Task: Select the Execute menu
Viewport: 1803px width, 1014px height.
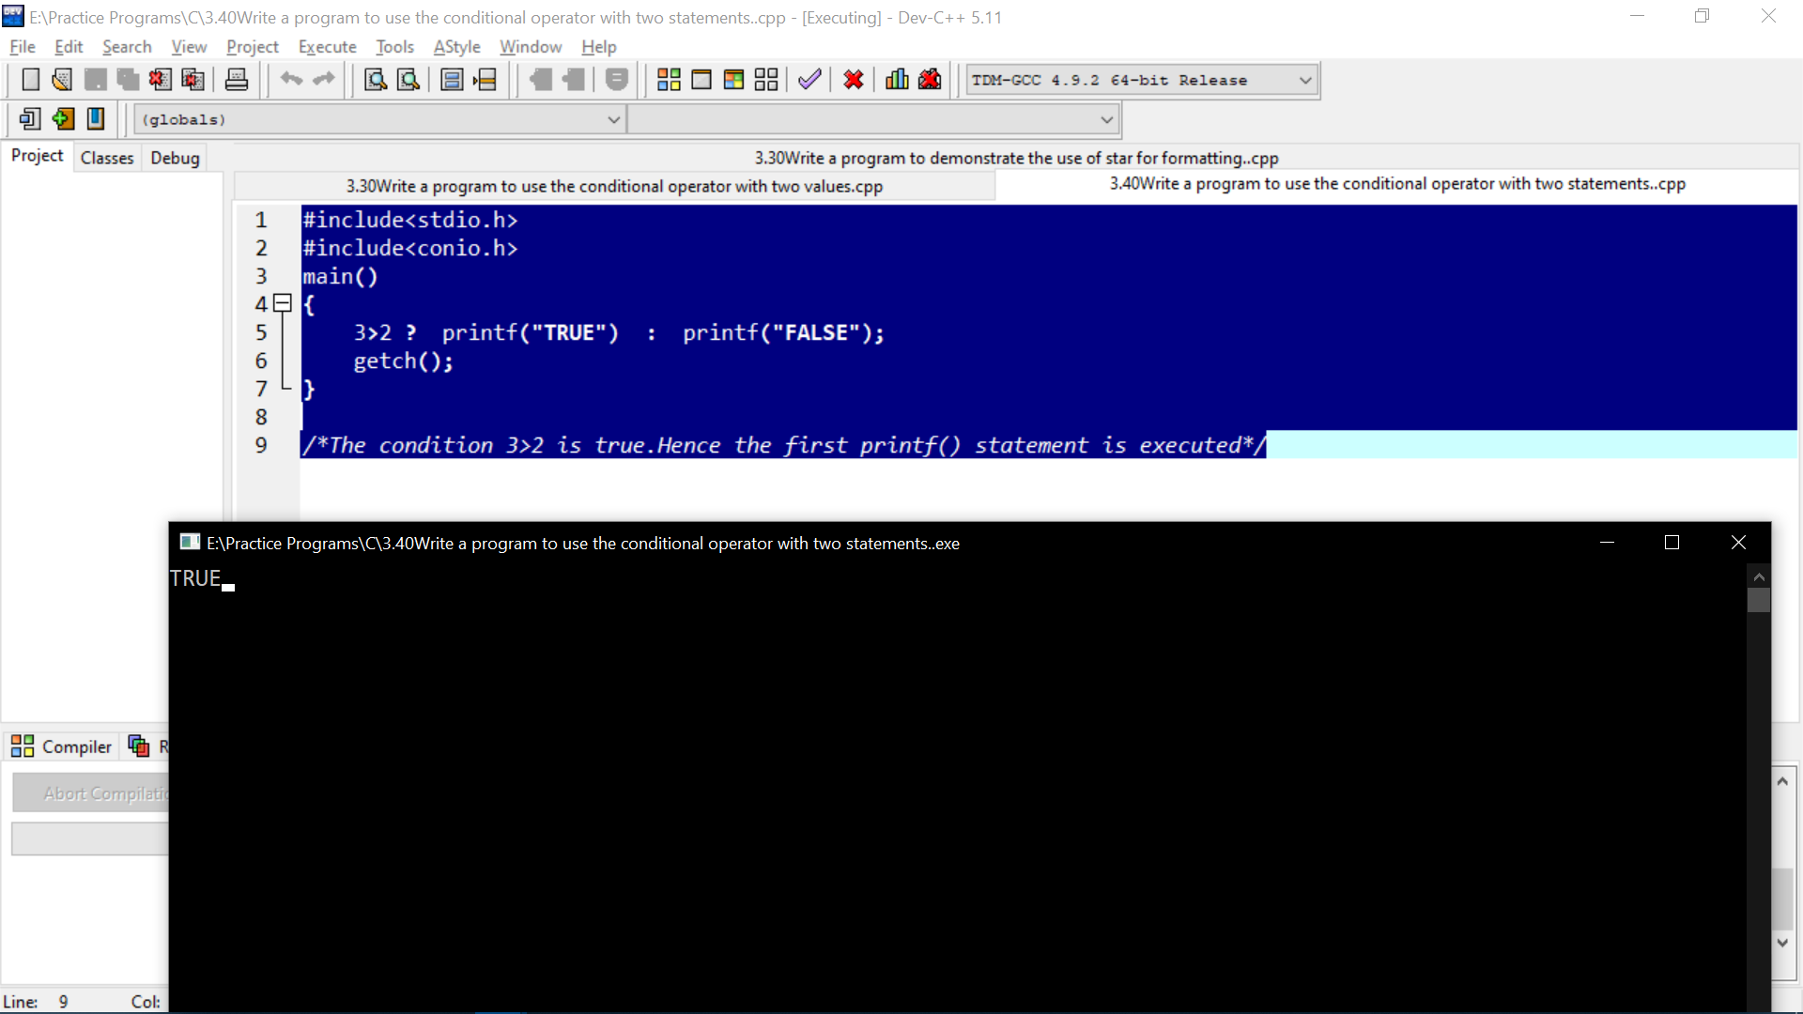Action: coord(327,46)
